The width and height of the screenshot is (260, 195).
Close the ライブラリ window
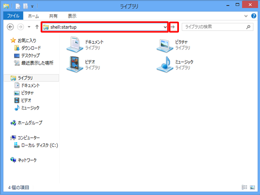click(x=250, y=5)
